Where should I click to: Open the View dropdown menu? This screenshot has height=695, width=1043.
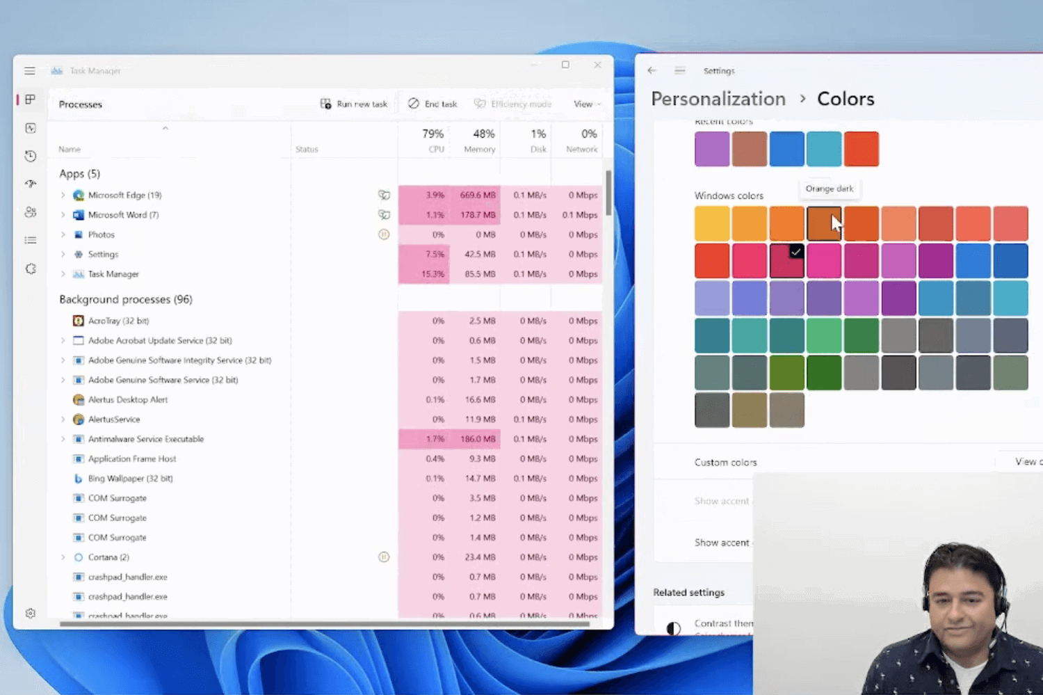pyautogui.click(x=588, y=104)
